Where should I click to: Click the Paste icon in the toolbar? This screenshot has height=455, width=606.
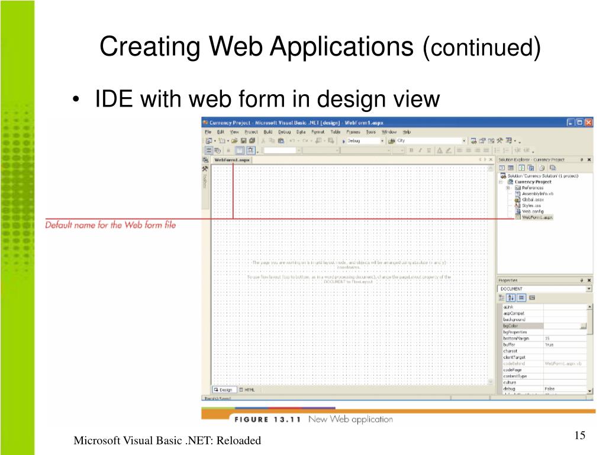pyautogui.click(x=281, y=141)
